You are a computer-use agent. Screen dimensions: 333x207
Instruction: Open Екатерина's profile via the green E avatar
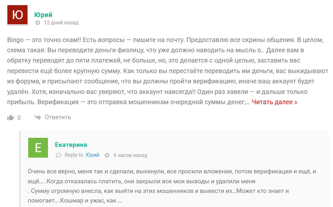38,148
